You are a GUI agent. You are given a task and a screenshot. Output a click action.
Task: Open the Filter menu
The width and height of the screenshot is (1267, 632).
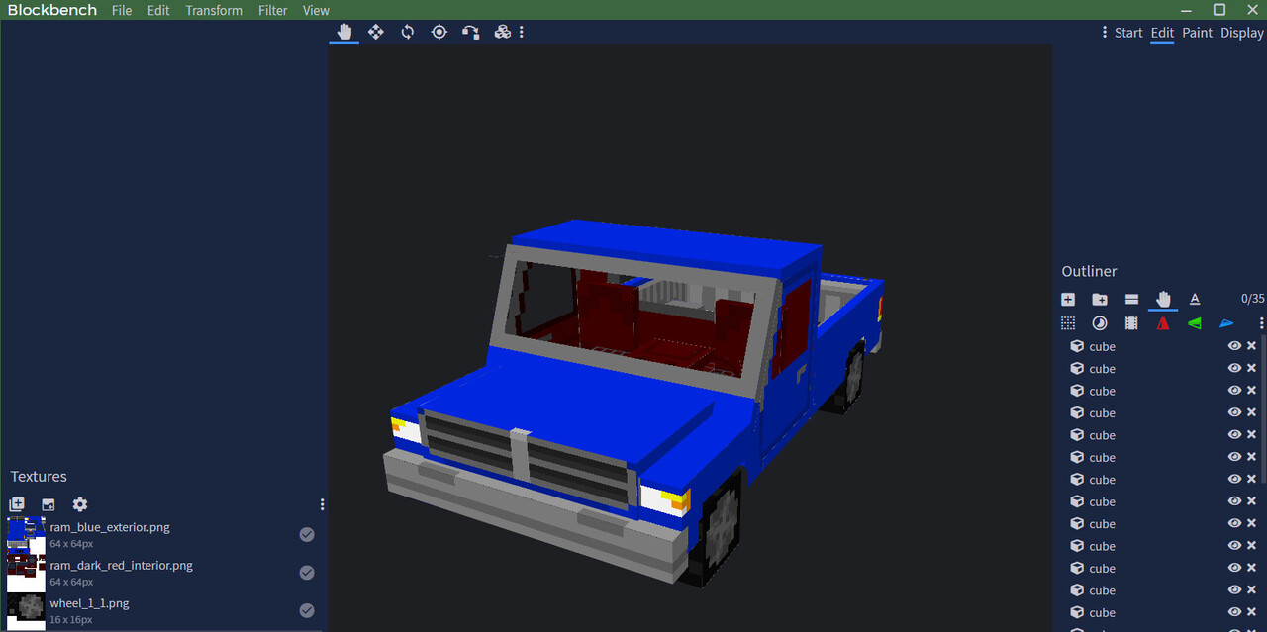[272, 10]
